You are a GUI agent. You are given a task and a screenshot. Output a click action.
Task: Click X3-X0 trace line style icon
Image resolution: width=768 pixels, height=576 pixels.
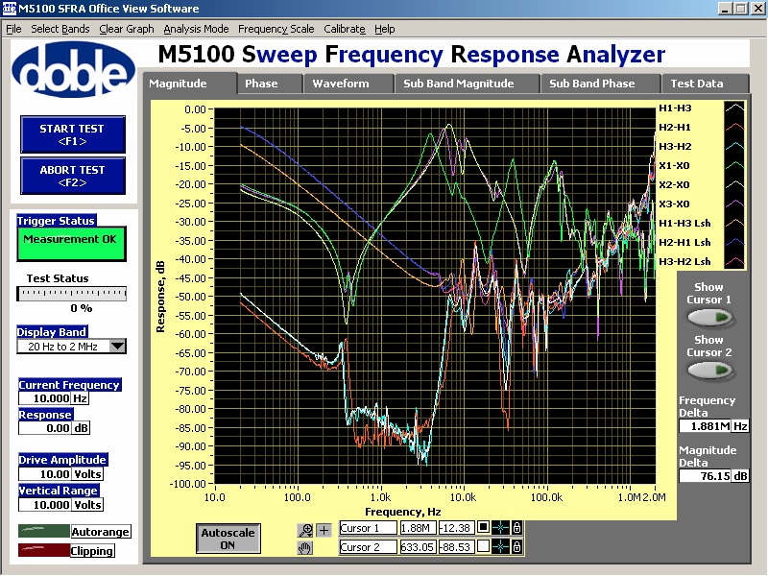coord(734,204)
